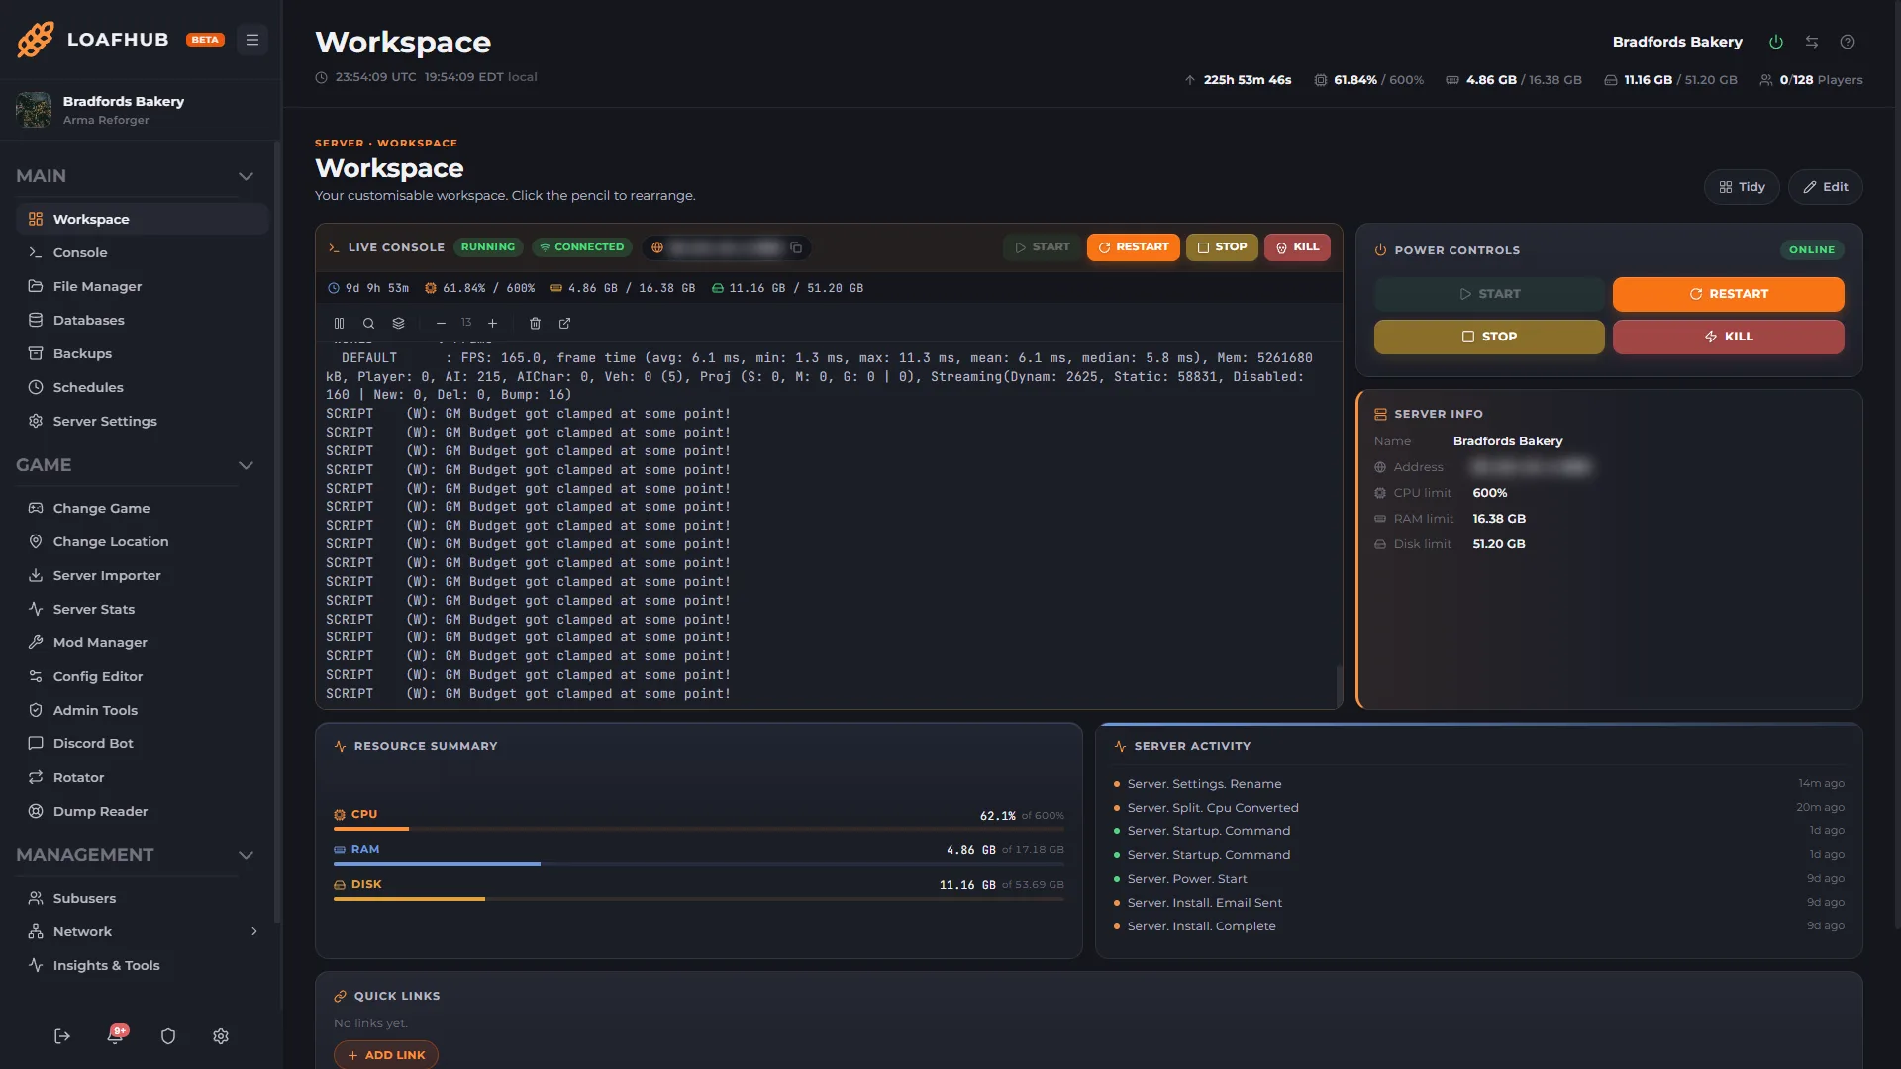
Task: Expand the Network submenu arrow
Action: 254,931
